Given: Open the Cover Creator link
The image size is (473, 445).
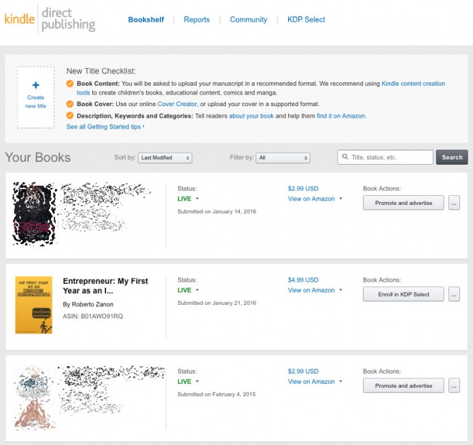Looking at the screenshot, I should point(177,103).
